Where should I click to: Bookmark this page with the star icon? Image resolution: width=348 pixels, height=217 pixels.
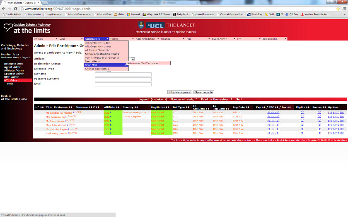[x=338, y=9]
